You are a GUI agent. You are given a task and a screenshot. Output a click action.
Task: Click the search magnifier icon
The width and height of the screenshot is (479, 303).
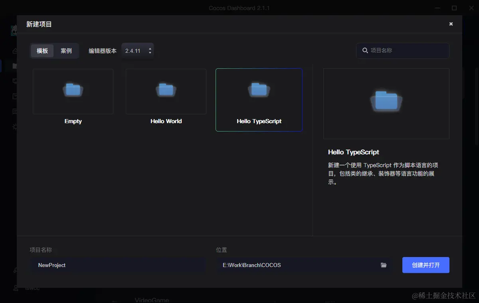tap(365, 50)
